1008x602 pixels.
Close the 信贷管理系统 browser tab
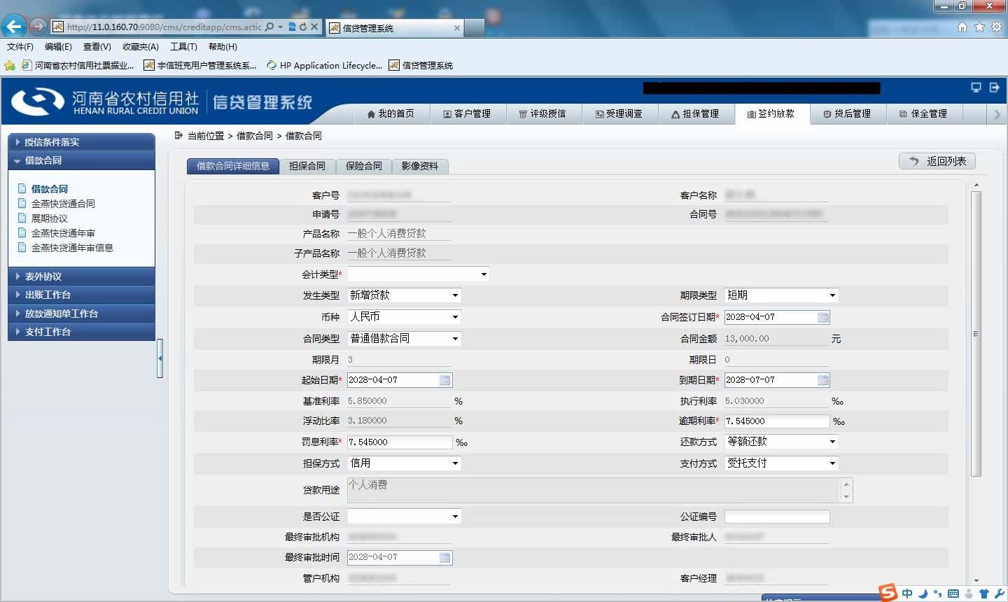click(x=457, y=28)
